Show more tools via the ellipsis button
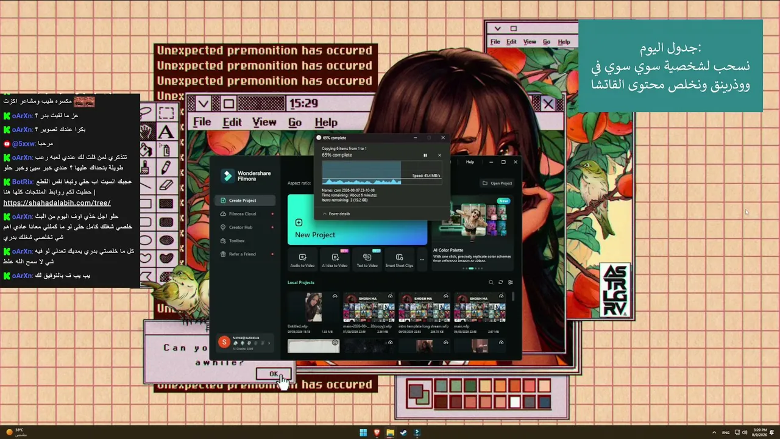 pos(422,260)
